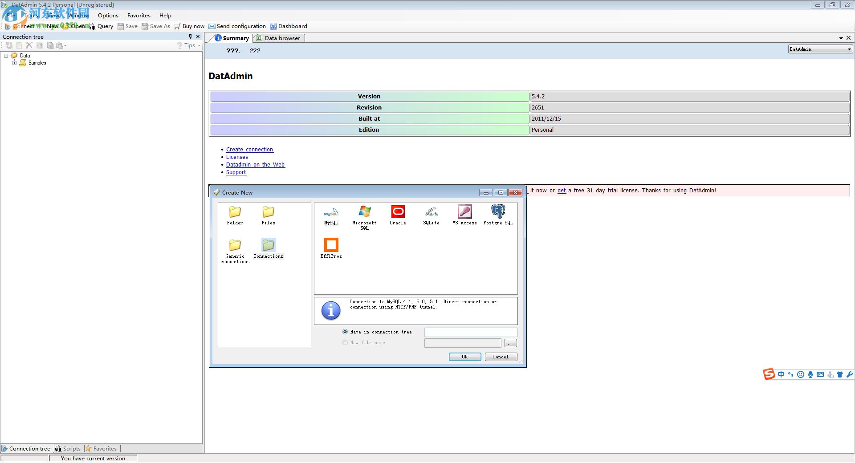Open the Support link

coord(236,172)
